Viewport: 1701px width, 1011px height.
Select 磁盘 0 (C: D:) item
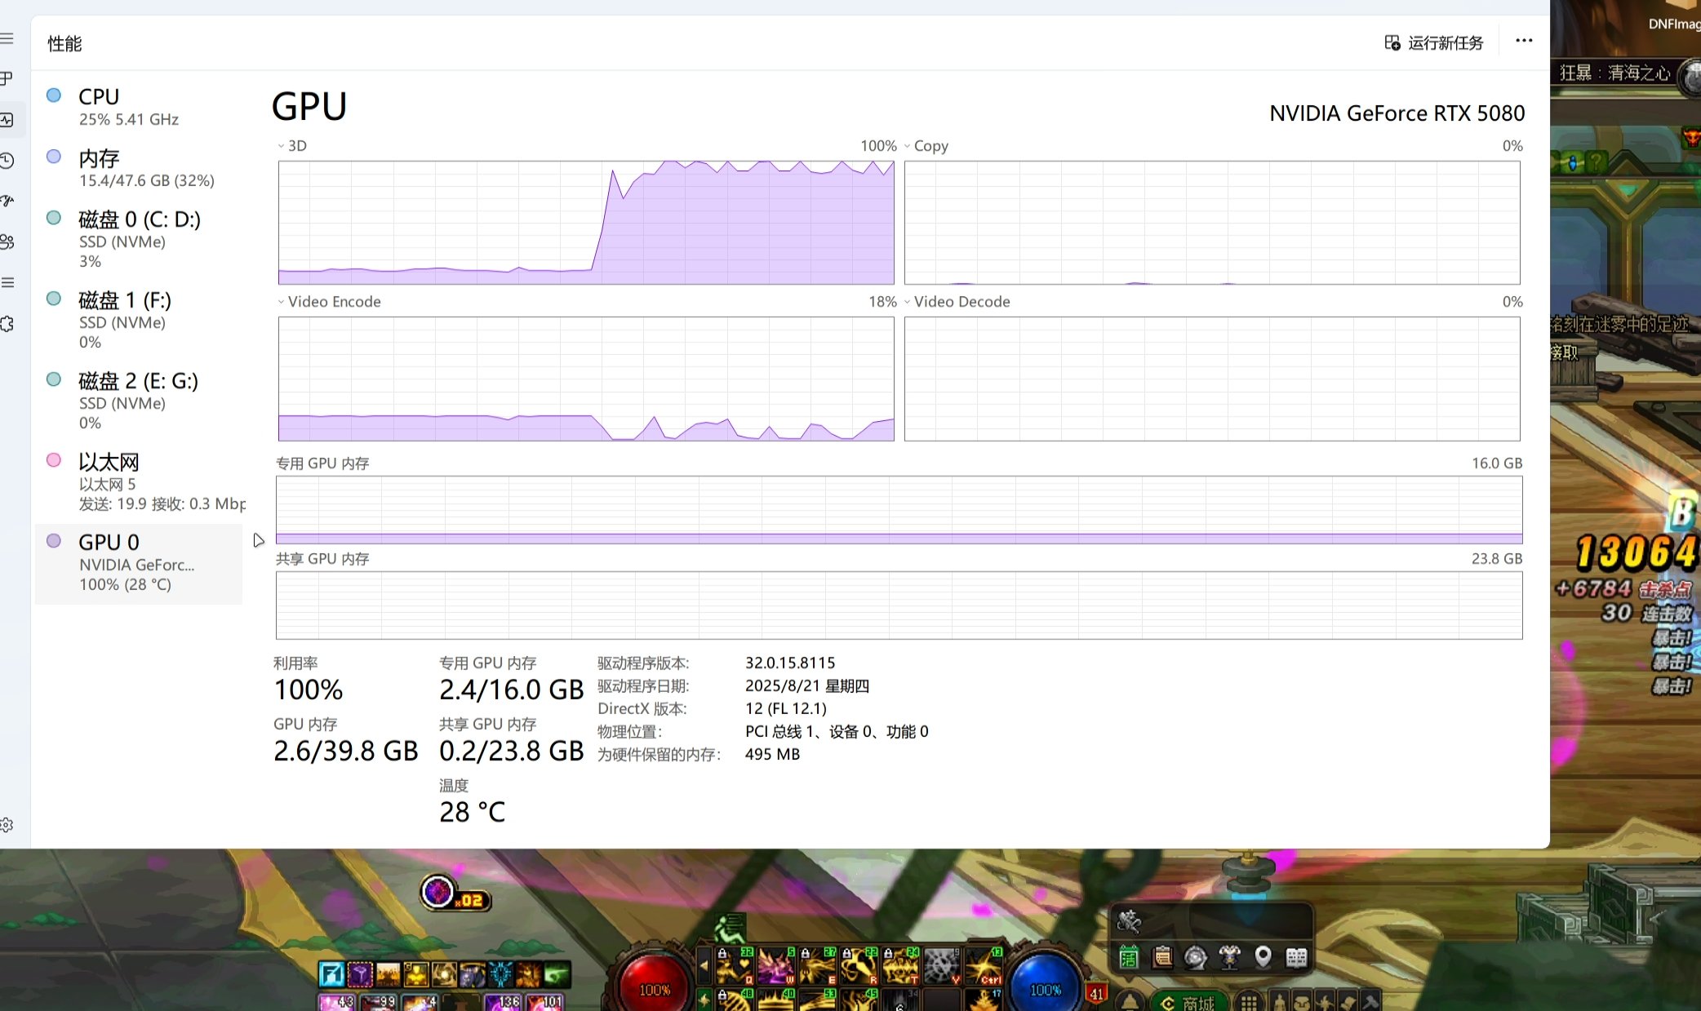[139, 238]
